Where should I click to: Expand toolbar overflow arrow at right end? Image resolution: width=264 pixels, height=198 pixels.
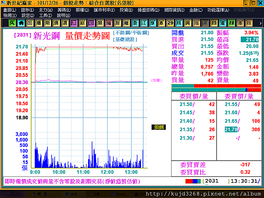coord(260,23)
